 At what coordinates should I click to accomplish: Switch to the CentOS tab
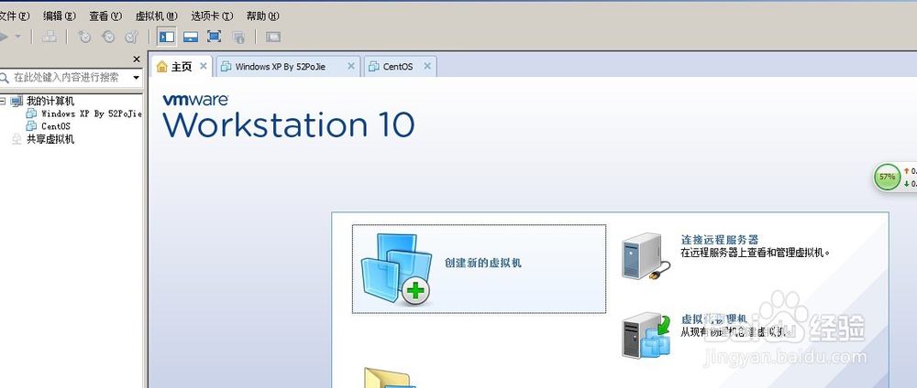pos(398,67)
